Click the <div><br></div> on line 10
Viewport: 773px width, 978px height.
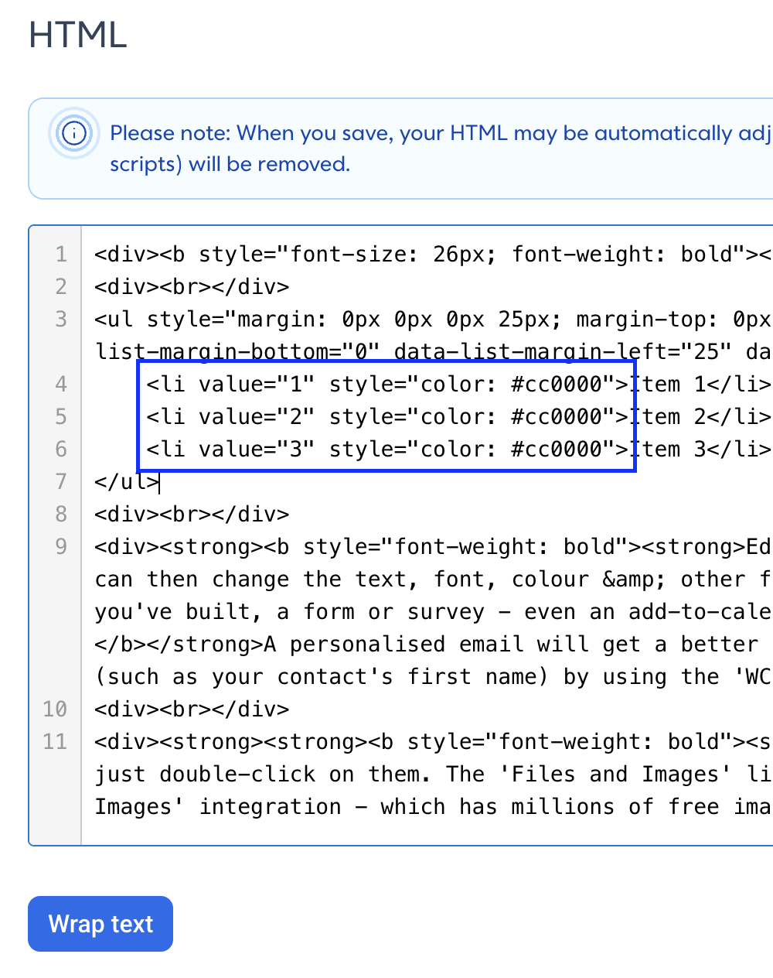coord(192,710)
